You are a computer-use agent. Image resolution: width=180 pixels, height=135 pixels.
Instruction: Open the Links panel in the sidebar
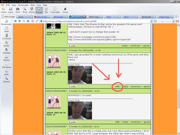tap(6, 73)
